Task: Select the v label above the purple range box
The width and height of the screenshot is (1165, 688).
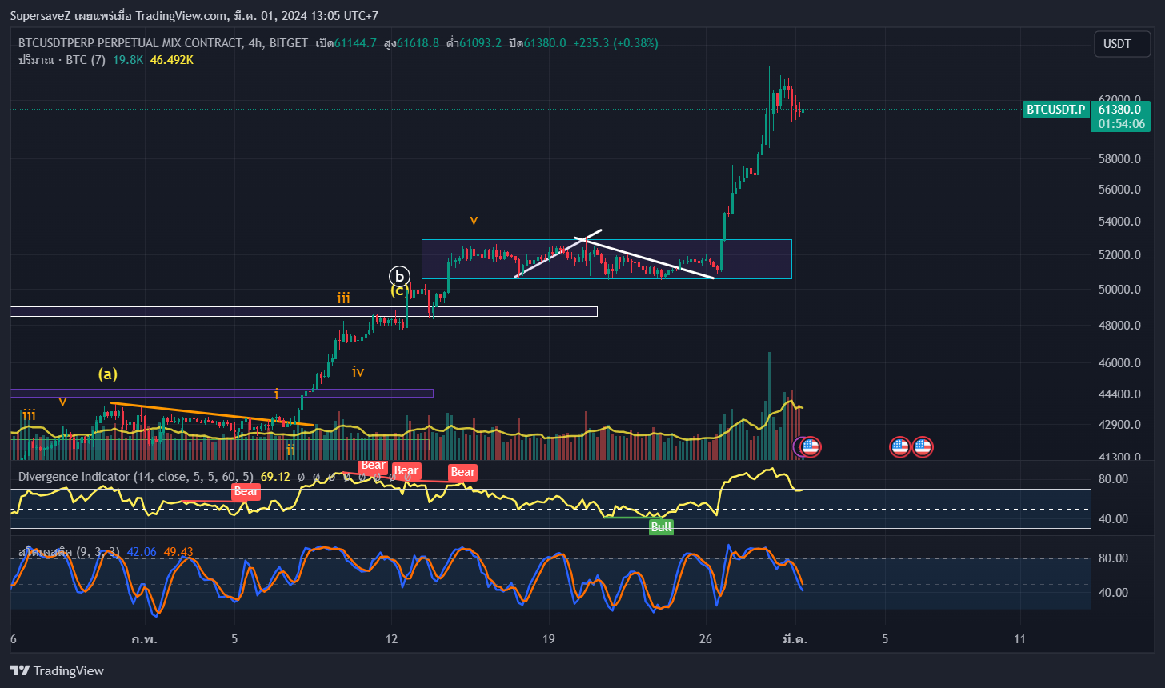Action: pyautogui.click(x=474, y=219)
